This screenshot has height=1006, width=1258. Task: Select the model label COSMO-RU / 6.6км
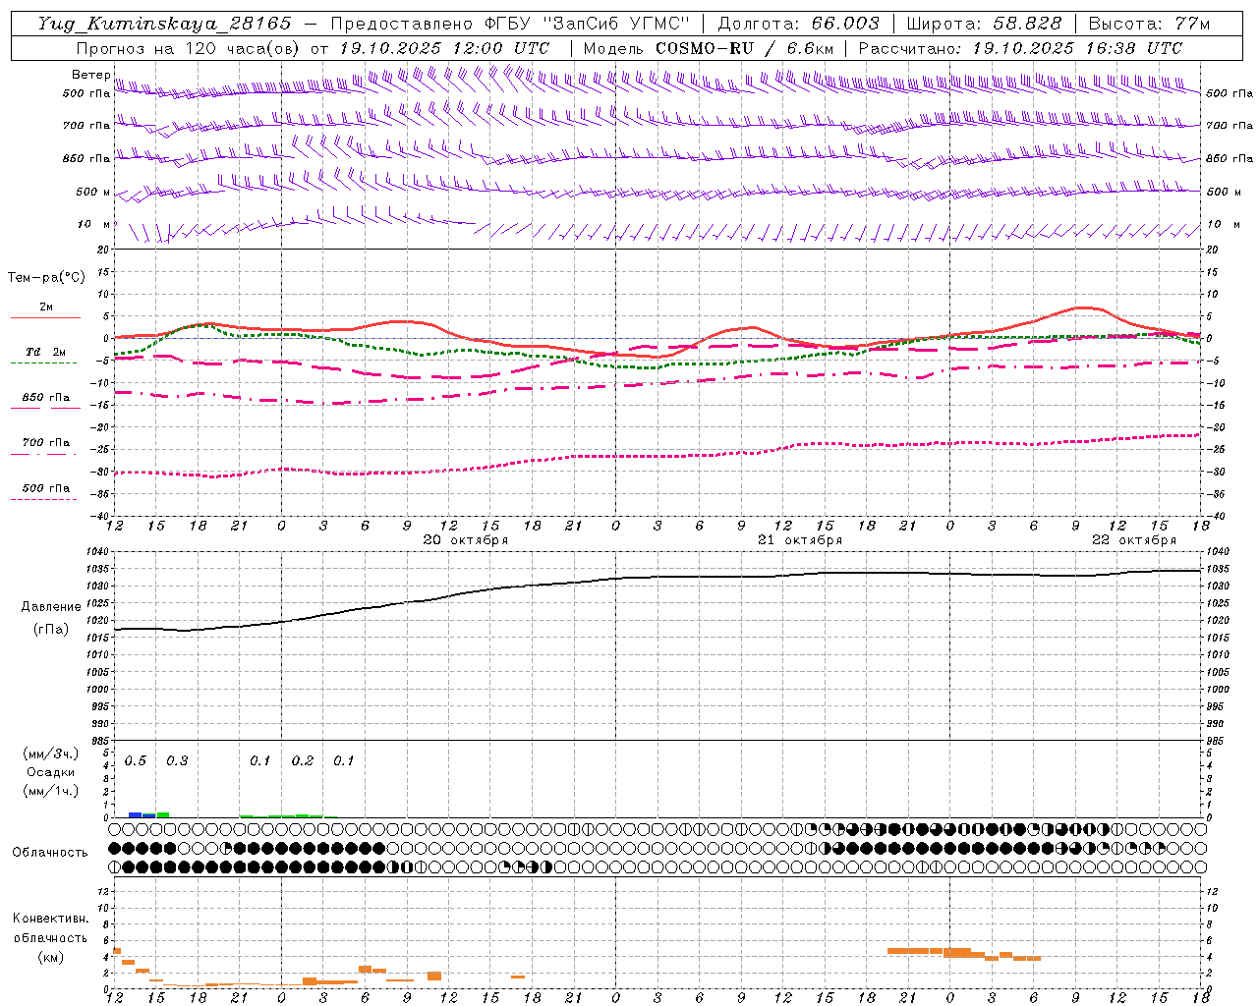[745, 48]
